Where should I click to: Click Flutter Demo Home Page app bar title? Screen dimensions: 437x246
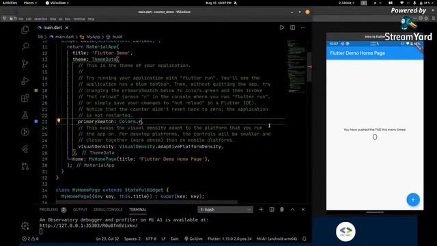click(358, 53)
